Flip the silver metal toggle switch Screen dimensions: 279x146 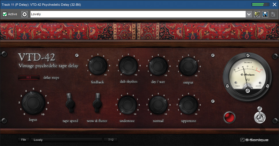point(260,115)
